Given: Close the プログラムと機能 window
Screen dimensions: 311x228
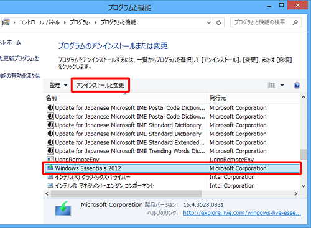Looking at the screenshot, I should click(297, 5).
